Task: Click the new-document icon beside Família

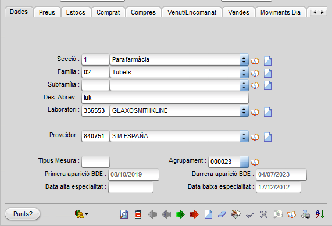Action: point(268,73)
